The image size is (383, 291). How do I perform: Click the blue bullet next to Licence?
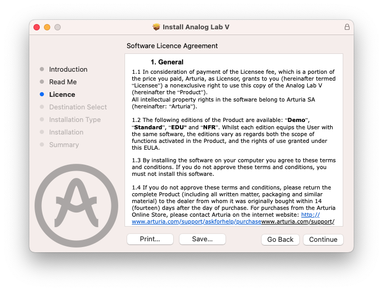point(42,94)
